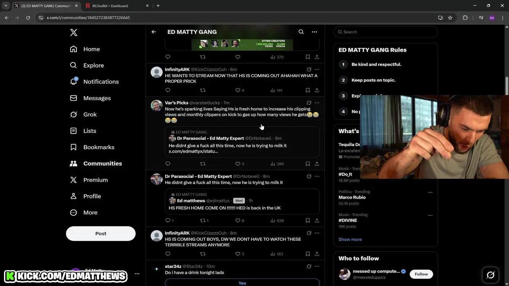The image size is (509, 286).
Task: View analytics of Dr Parasocial's post (628)
Action: [x=277, y=220]
